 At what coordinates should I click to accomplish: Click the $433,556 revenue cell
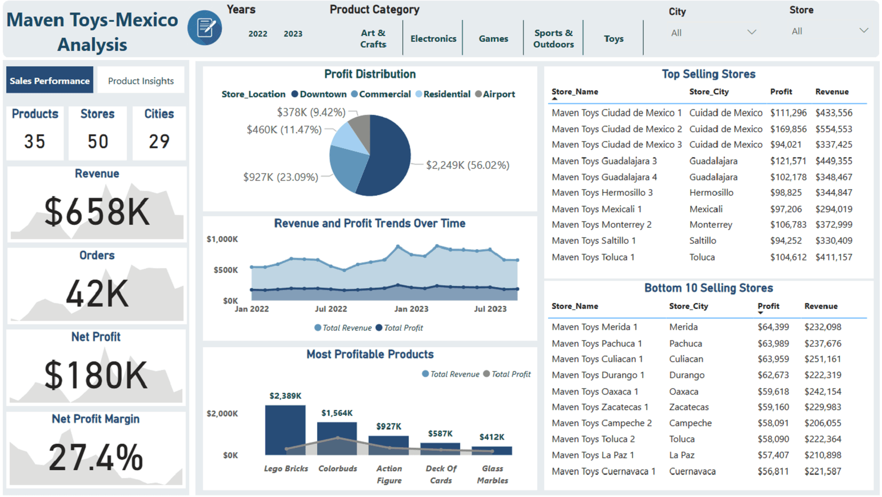[x=833, y=113]
